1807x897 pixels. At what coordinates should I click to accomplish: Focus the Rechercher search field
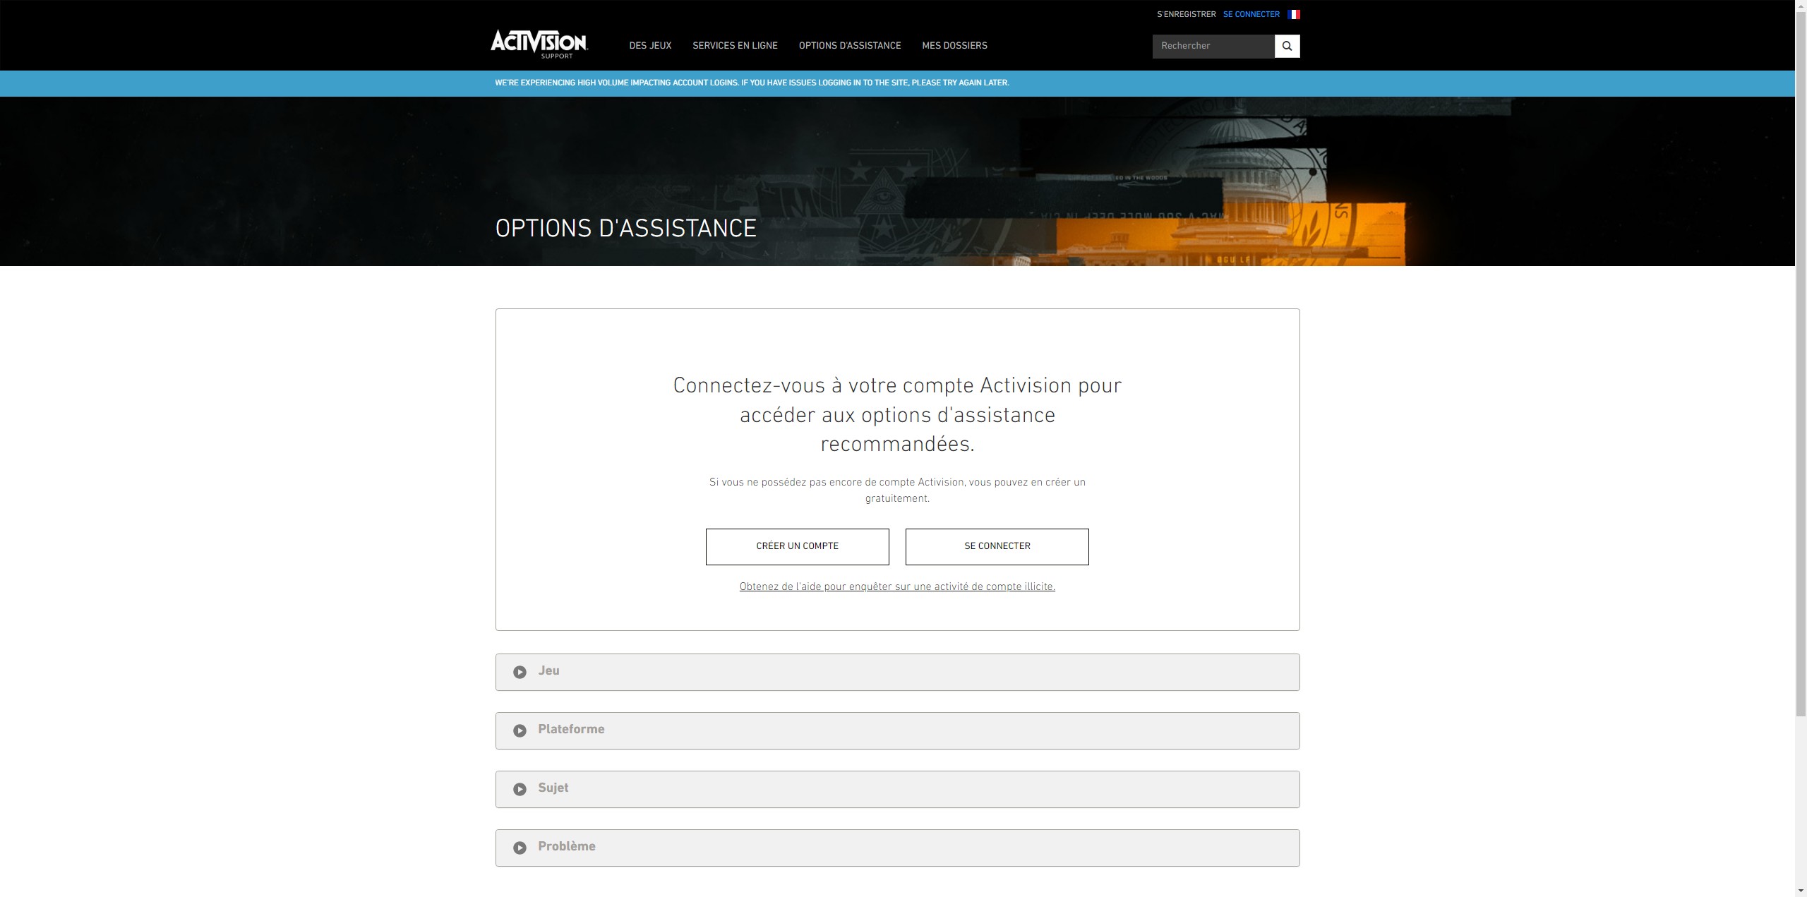click(x=1213, y=46)
